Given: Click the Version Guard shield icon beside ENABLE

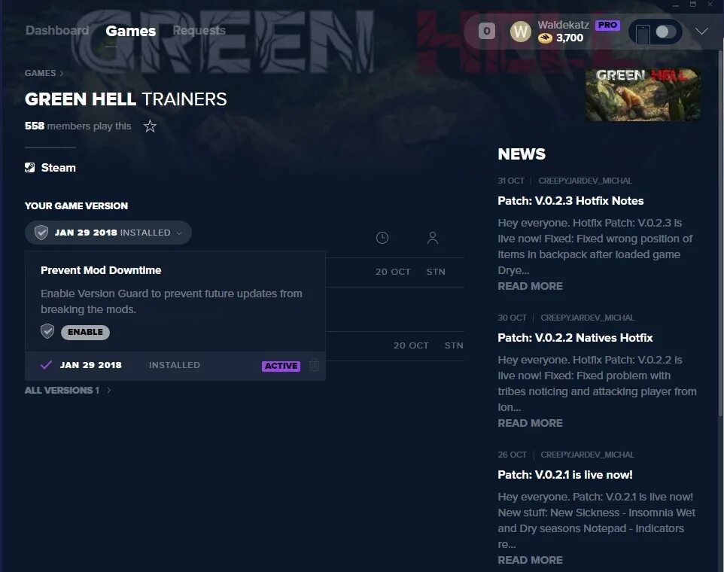Looking at the screenshot, I should pyautogui.click(x=47, y=331).
